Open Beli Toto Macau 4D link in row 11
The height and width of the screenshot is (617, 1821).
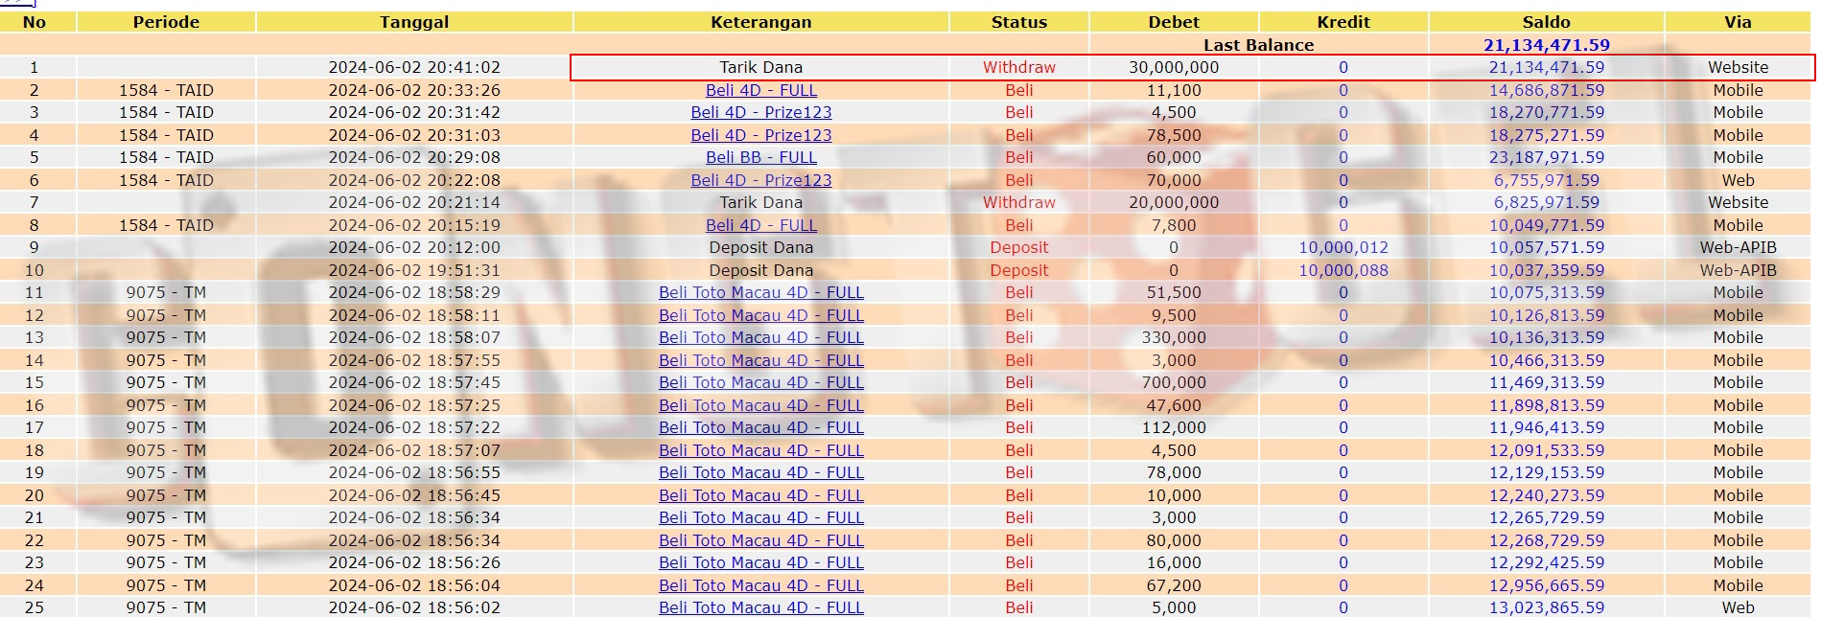pos(760,292)
